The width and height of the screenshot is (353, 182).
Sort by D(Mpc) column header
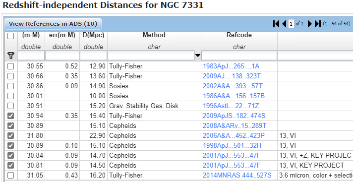tap(93, 35)
